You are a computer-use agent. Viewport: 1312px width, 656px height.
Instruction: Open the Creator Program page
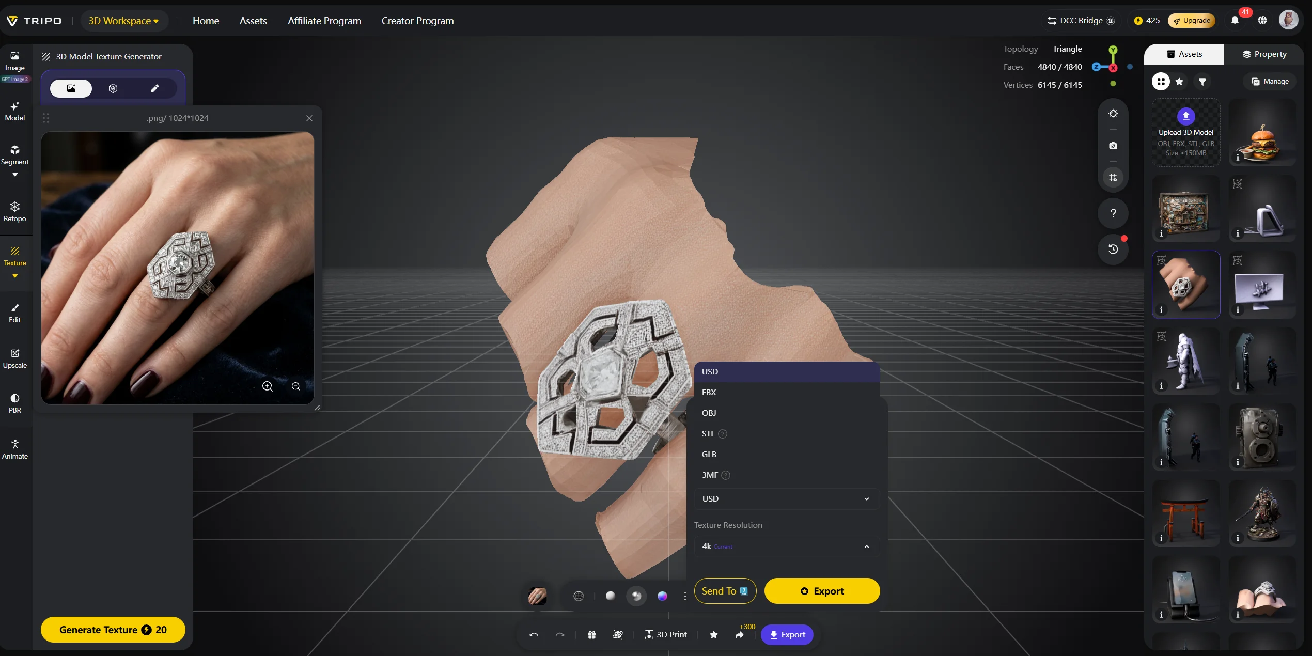417,21
